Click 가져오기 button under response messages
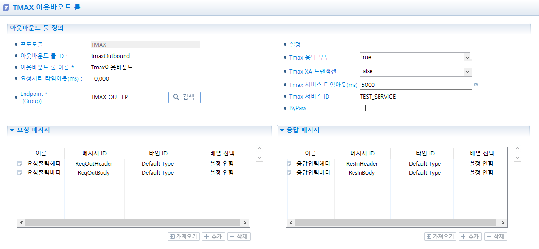This screenshot has height=249, width=539. 440,237
